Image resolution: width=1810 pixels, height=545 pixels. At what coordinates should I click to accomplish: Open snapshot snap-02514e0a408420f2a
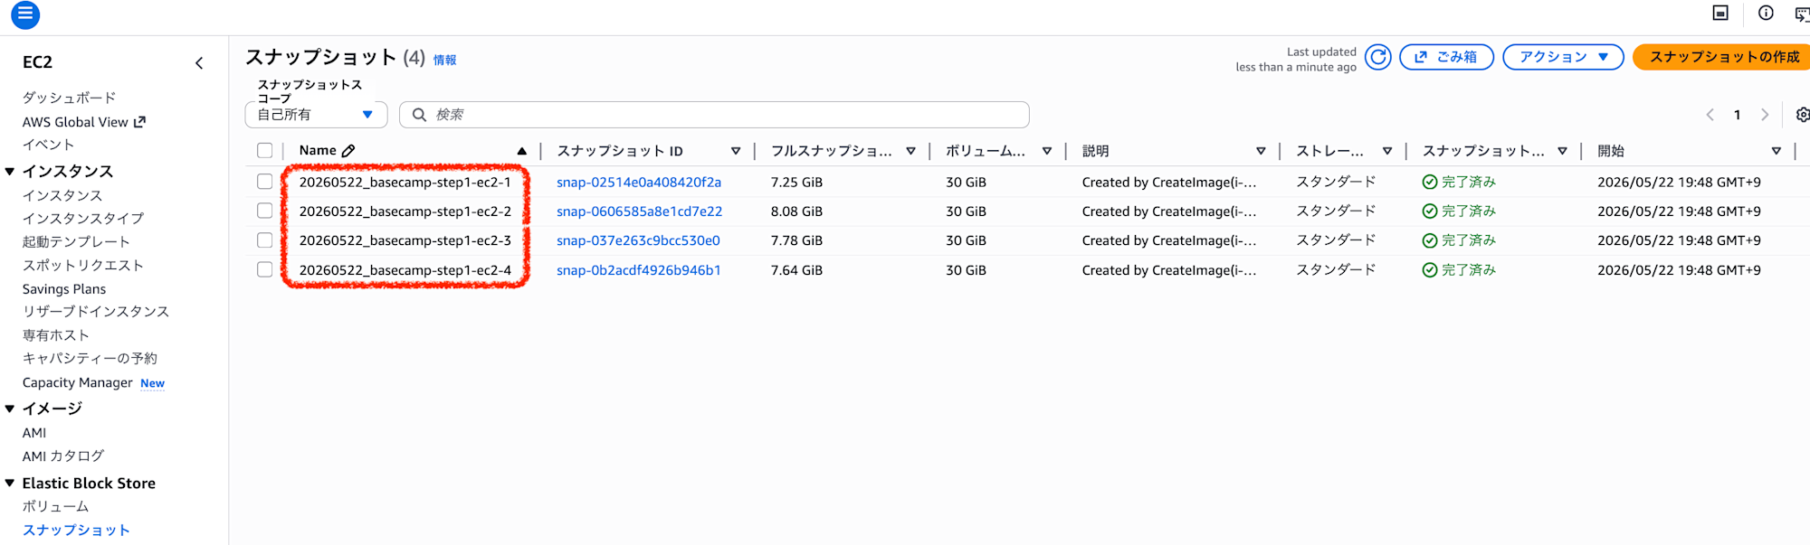639,183
